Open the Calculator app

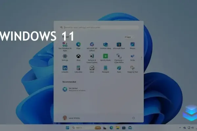coord(78,69)
